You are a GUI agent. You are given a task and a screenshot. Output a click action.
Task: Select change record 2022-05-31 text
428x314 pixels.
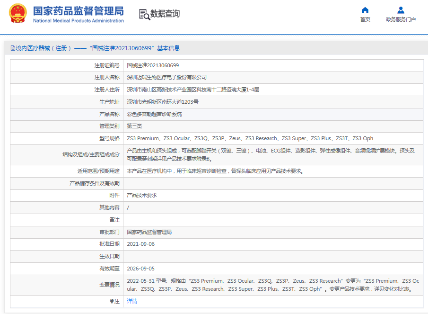[273, 285]
